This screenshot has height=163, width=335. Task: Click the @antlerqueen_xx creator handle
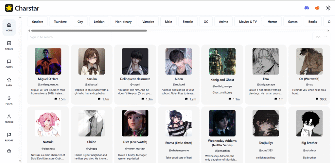pos(48,84)
